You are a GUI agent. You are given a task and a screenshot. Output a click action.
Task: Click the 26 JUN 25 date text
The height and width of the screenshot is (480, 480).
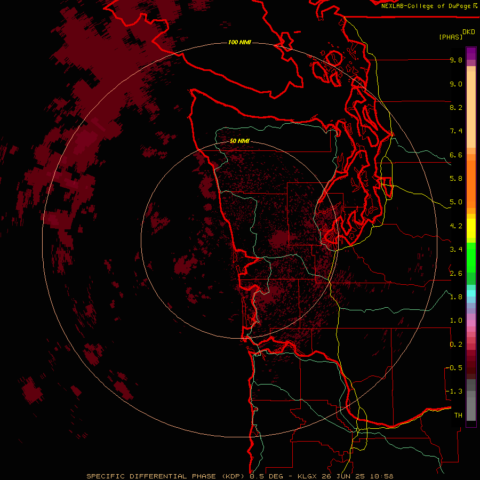coord(343,476)
